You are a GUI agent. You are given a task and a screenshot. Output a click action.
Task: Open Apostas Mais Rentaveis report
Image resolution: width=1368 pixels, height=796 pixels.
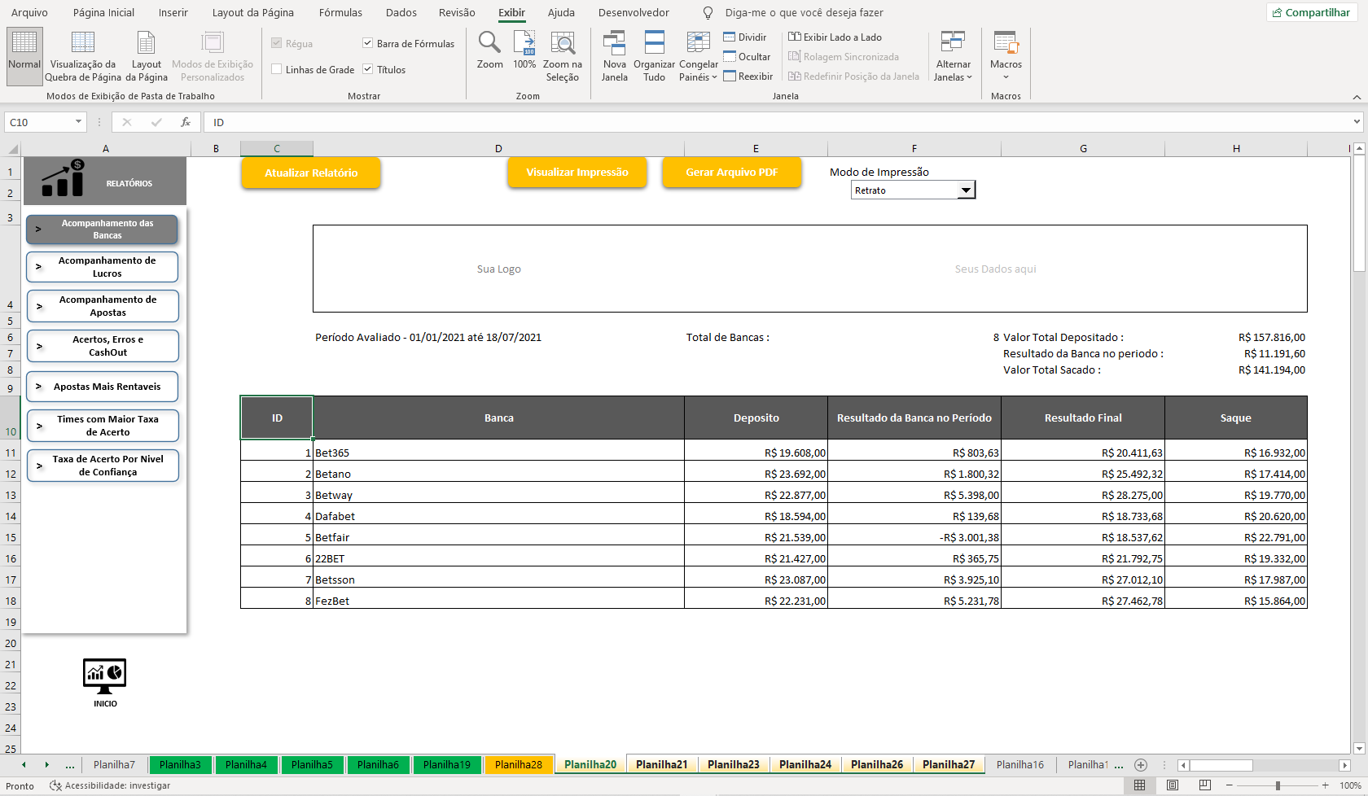pos(103,387)
